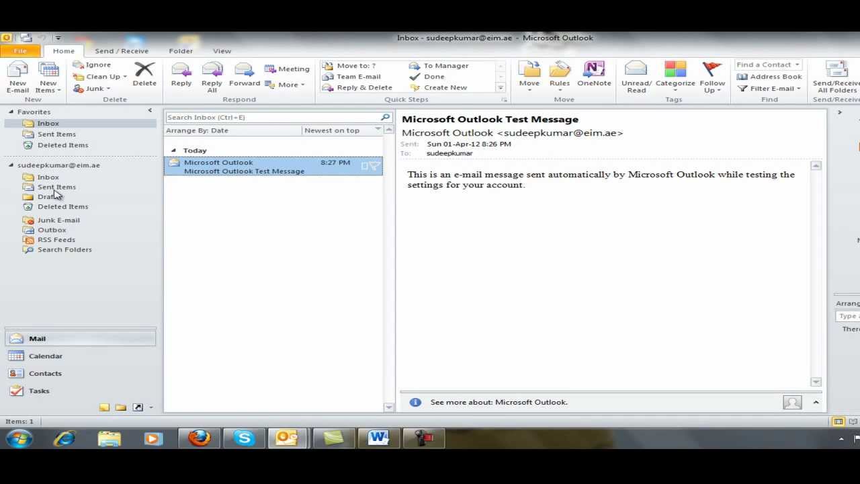Apply the To Manager quick step
This screenshot has height=484, width=860.
[x=439, y=66]
